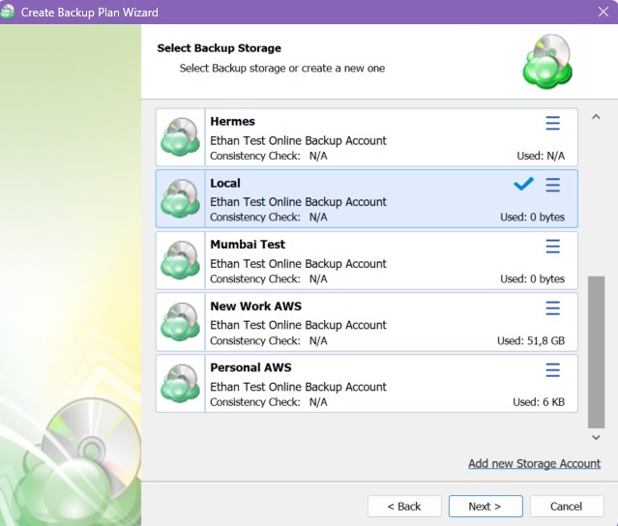Open the hamburger menu for Personal AWS
The width and height of the screenshot is (618, 526).
tap(553, 370)
